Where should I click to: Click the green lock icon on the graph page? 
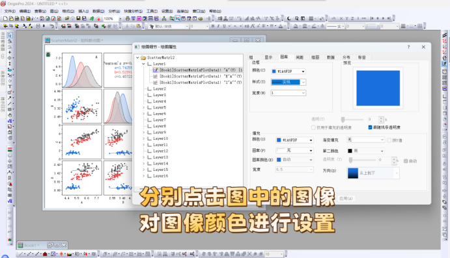pyautogui.click(x=48, y=55)
